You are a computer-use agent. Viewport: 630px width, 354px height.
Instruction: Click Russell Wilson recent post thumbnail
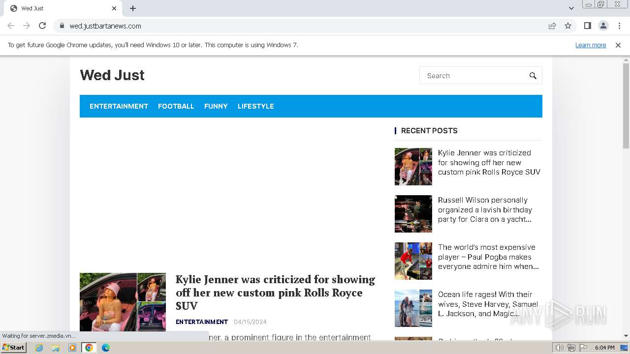pos(413,214)
